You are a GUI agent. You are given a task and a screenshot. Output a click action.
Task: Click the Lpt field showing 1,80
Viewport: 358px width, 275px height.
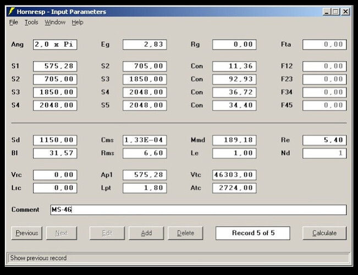(145, 188)
